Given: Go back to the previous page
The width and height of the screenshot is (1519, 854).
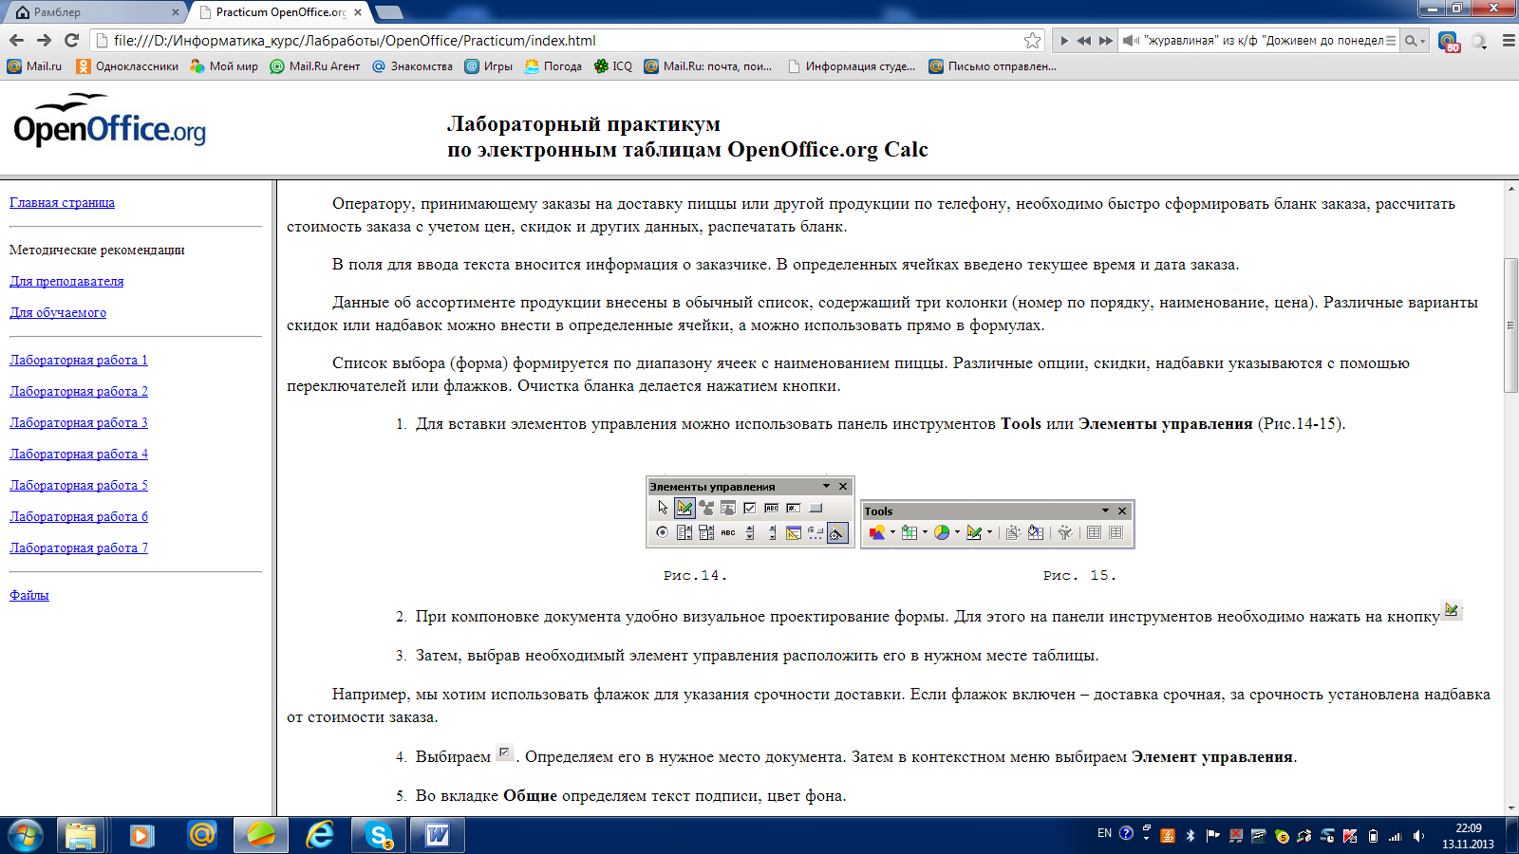Looking at the screenshot, I should 16,40.
